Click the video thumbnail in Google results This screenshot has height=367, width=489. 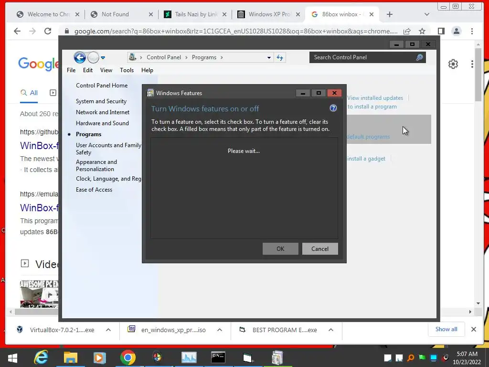[x=39, y=293]
